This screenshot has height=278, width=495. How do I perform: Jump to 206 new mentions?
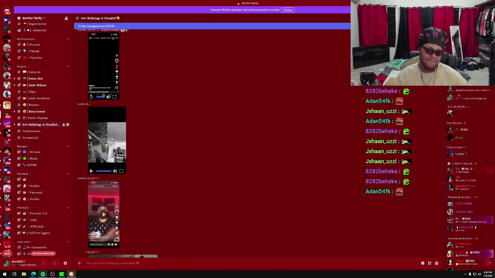coord(43,253)
